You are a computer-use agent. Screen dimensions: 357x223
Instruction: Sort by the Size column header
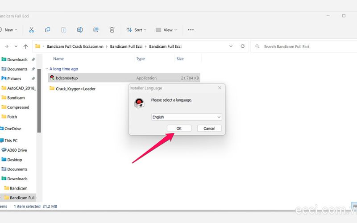pos(180,59)
